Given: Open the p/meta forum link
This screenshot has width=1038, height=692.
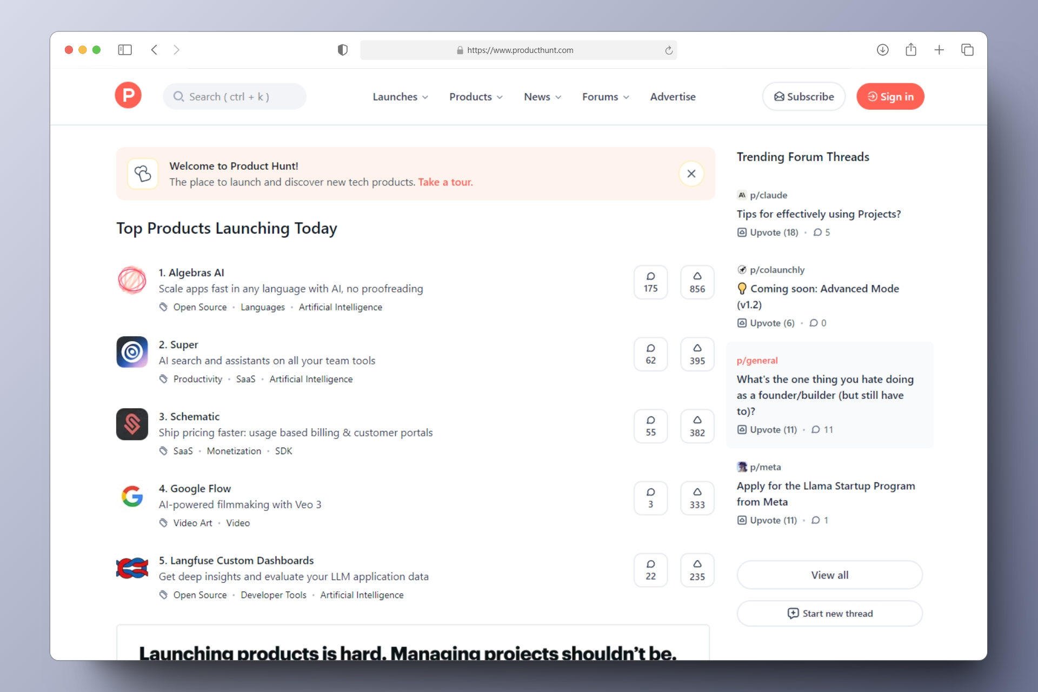Looking at the screenshot, I should [x=765, y=467].
